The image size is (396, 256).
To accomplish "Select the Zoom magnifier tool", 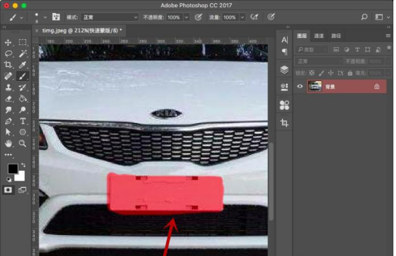I will click(x=22, y=143).
